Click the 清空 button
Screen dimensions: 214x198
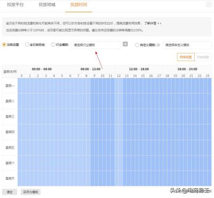click(x=10, y=192)
